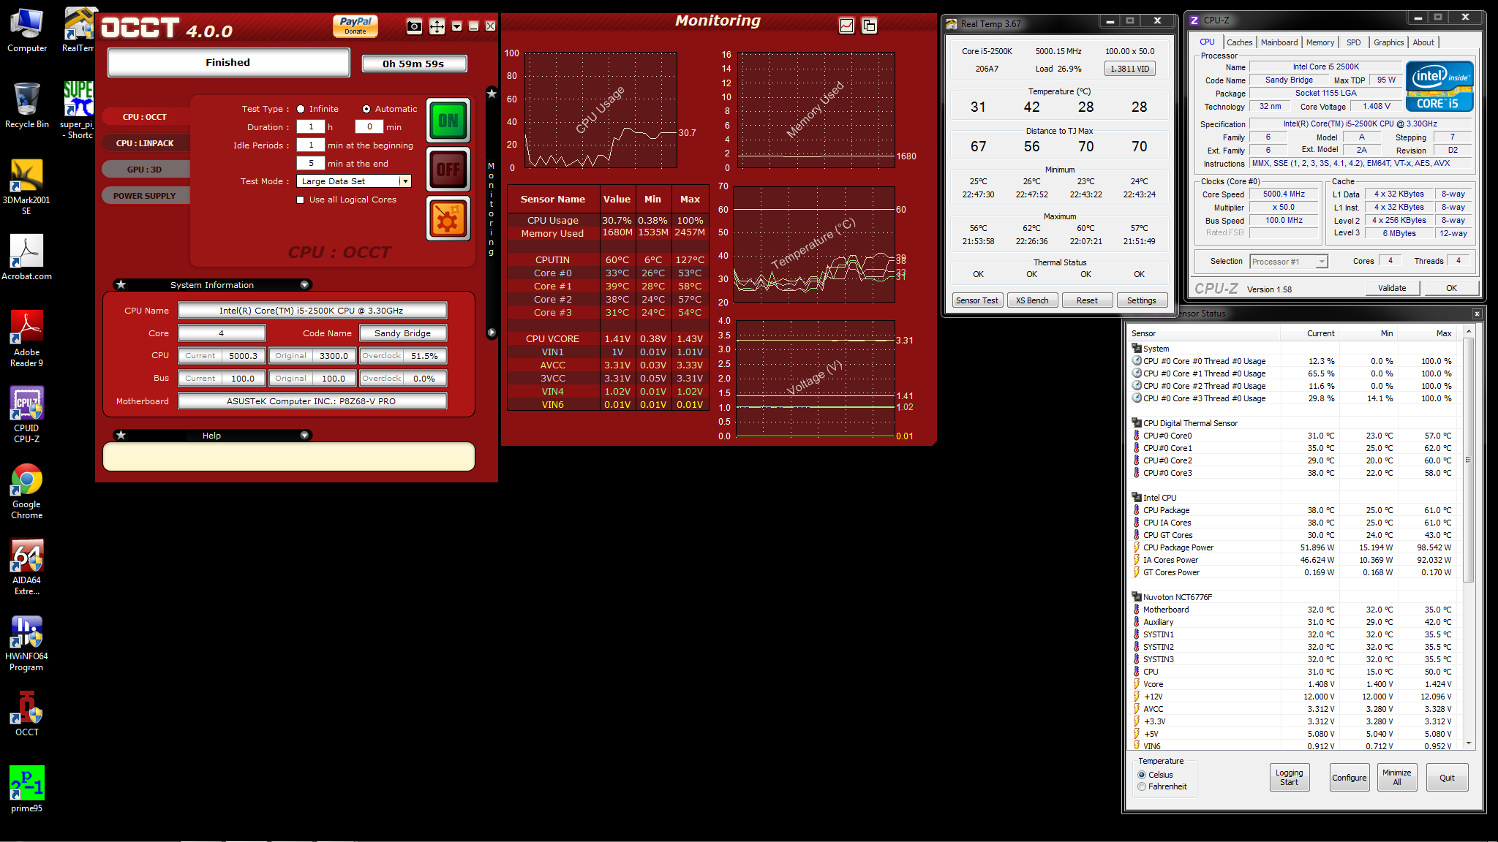Switch to CPU-Z SPD tab
The image size is (1498, 842).
tap(1354, 42)
